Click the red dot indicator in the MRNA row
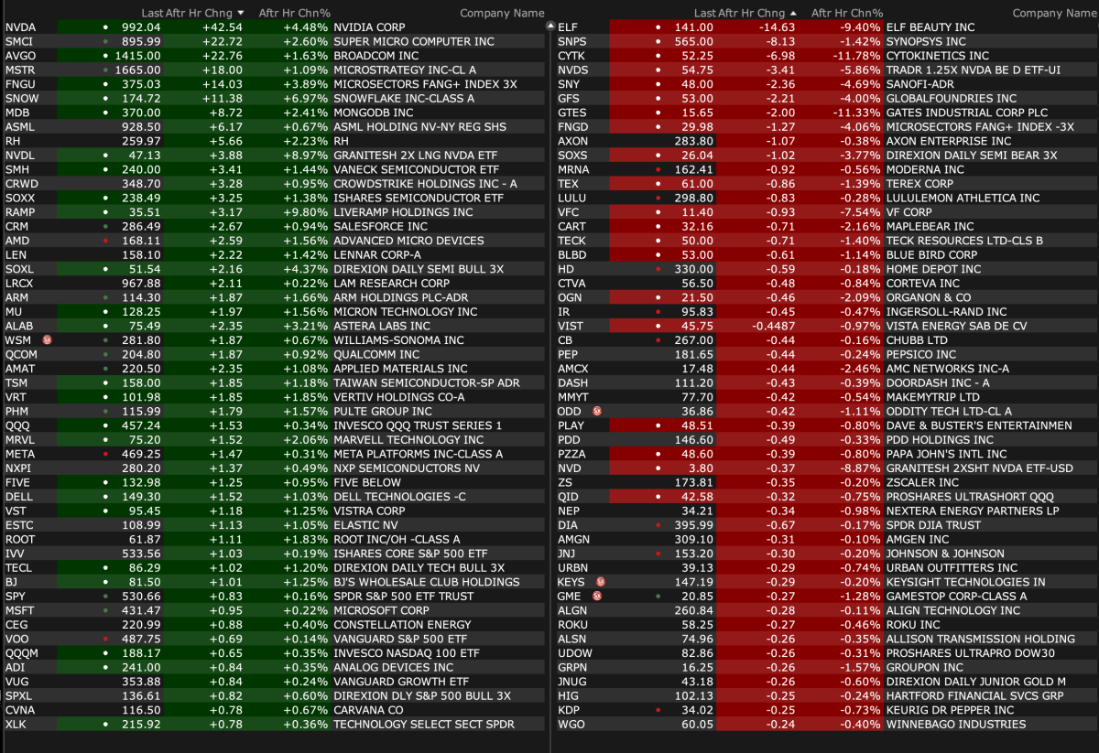 [x=658, y=170]
